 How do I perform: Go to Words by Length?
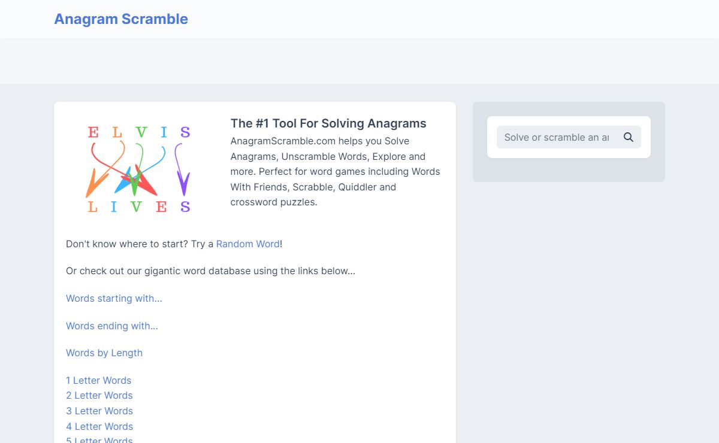[104, 353]
